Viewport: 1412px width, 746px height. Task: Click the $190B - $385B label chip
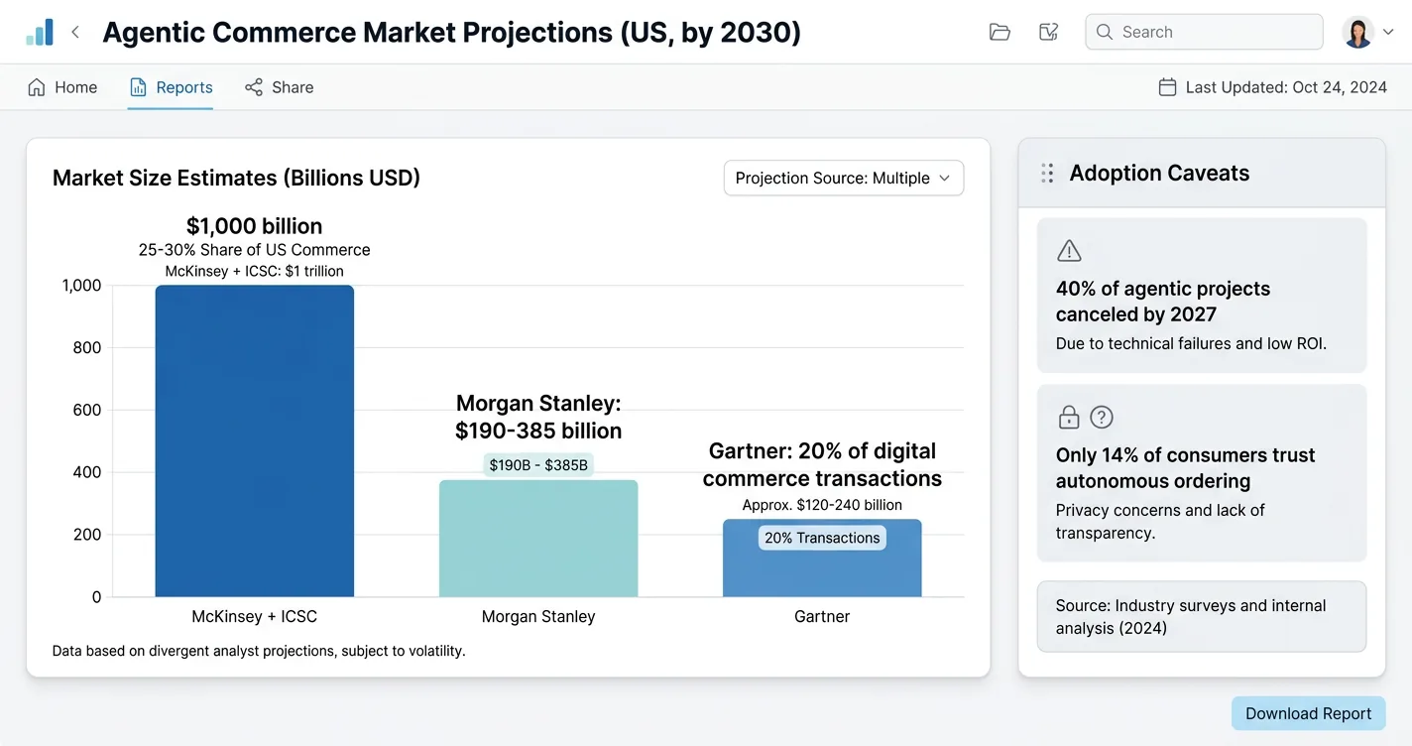(x=538, y=464)
